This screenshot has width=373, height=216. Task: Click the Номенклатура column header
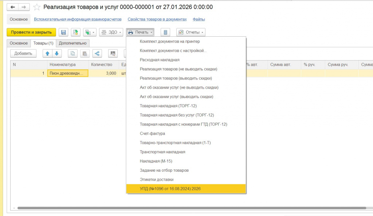pos(68,65)
